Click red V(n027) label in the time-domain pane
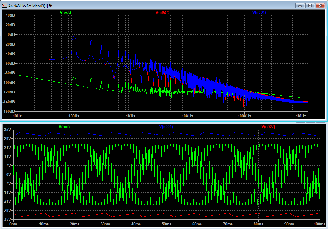The height and width of the screenshot is (229, 328). point(268,127)
